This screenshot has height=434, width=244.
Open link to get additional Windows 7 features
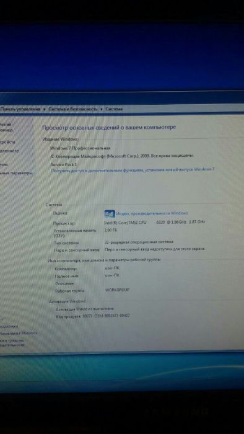click(x=133, y=170)
